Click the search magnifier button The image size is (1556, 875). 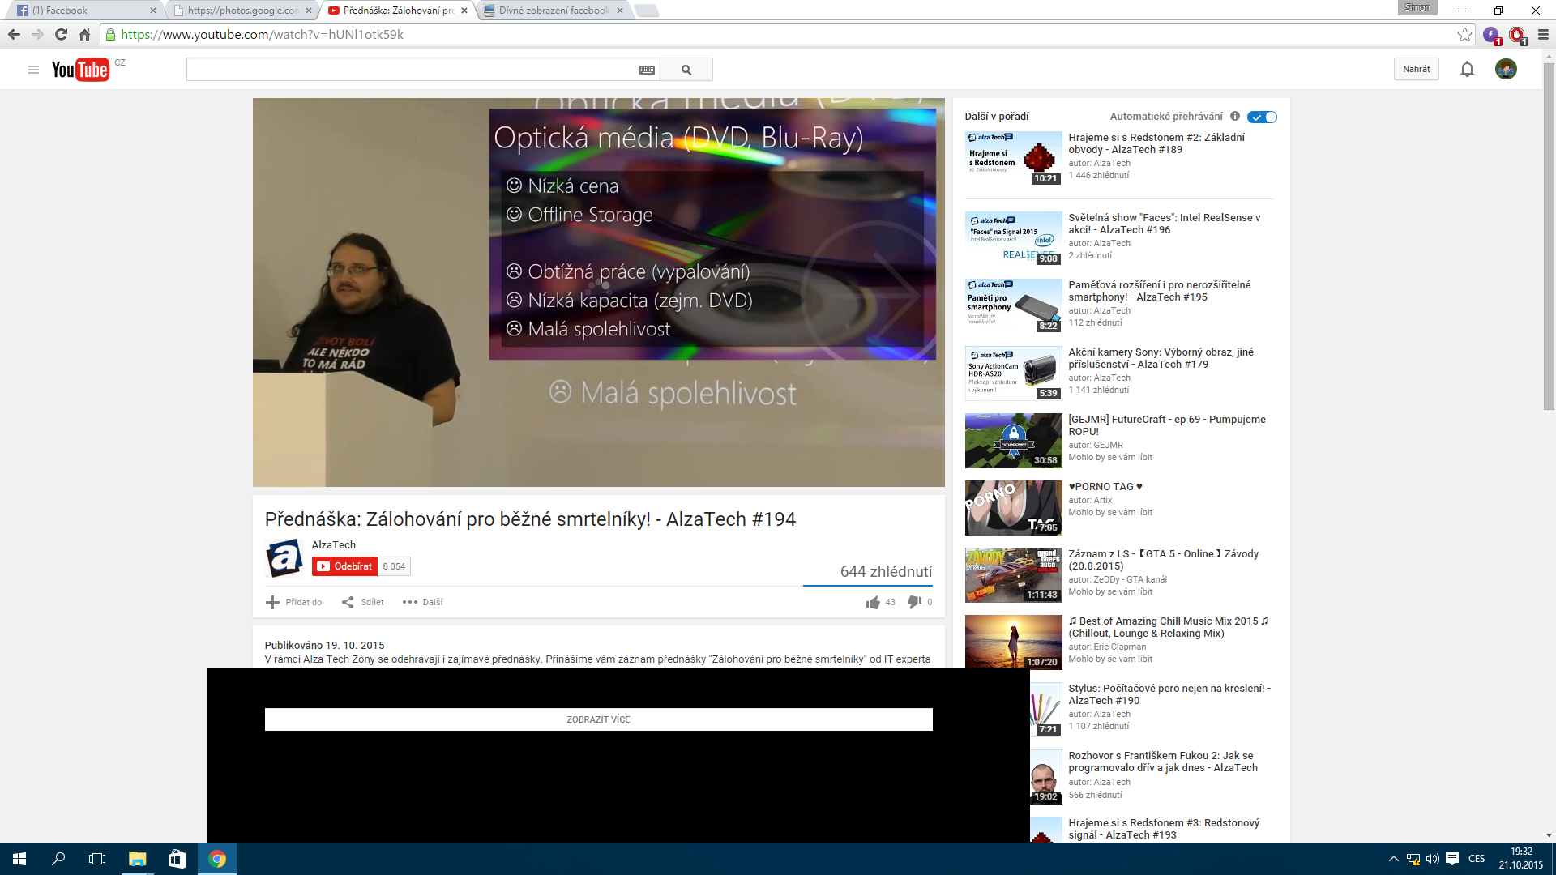pyautogui.click(x=686, y=70)
